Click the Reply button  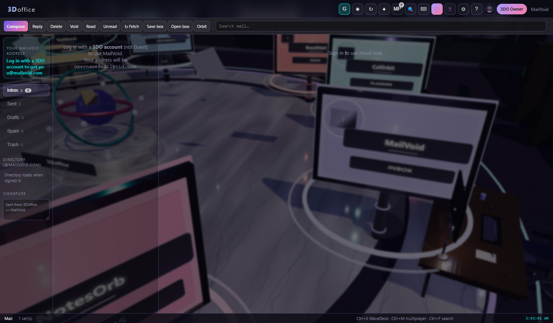click(x=37, y=26)
